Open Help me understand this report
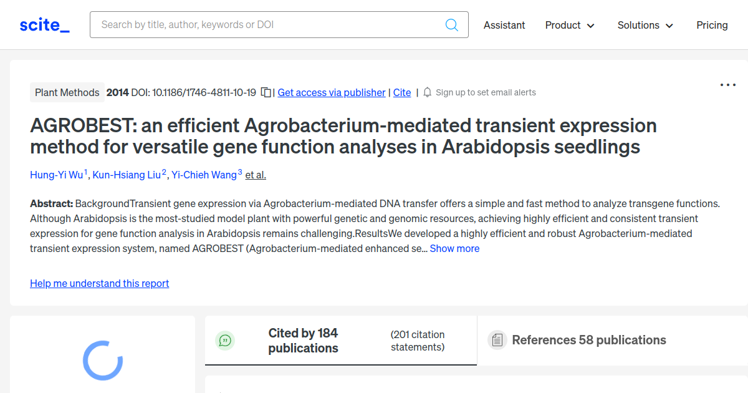 tap(99, 283)
